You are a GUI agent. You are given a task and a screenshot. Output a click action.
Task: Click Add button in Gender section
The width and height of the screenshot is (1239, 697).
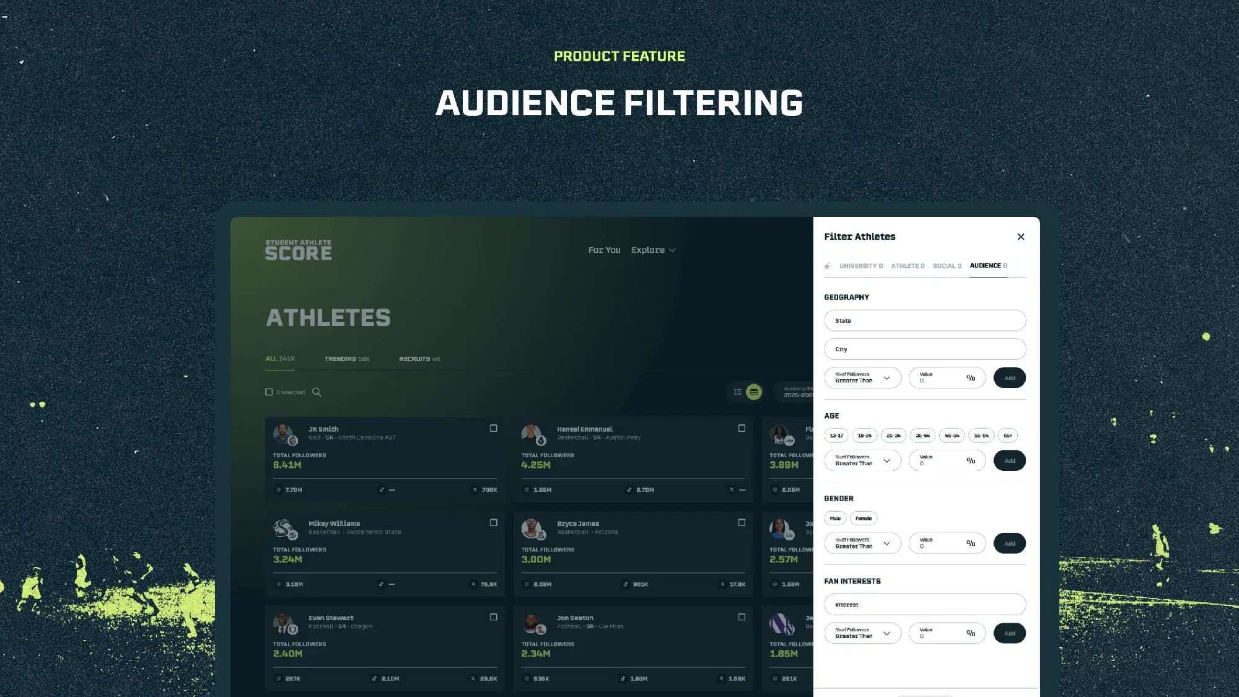(1010, 543)
